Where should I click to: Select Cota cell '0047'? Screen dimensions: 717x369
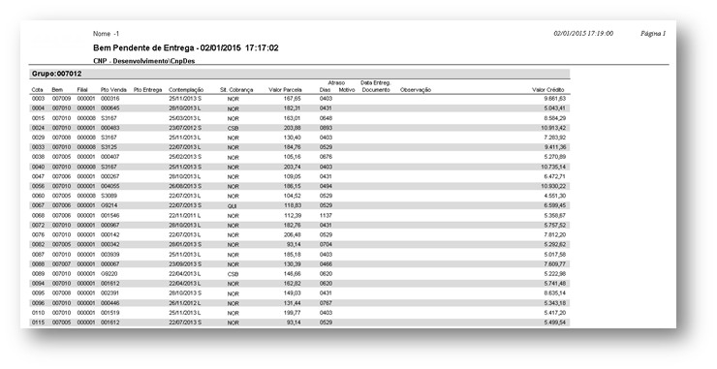[x=38, y=176]
